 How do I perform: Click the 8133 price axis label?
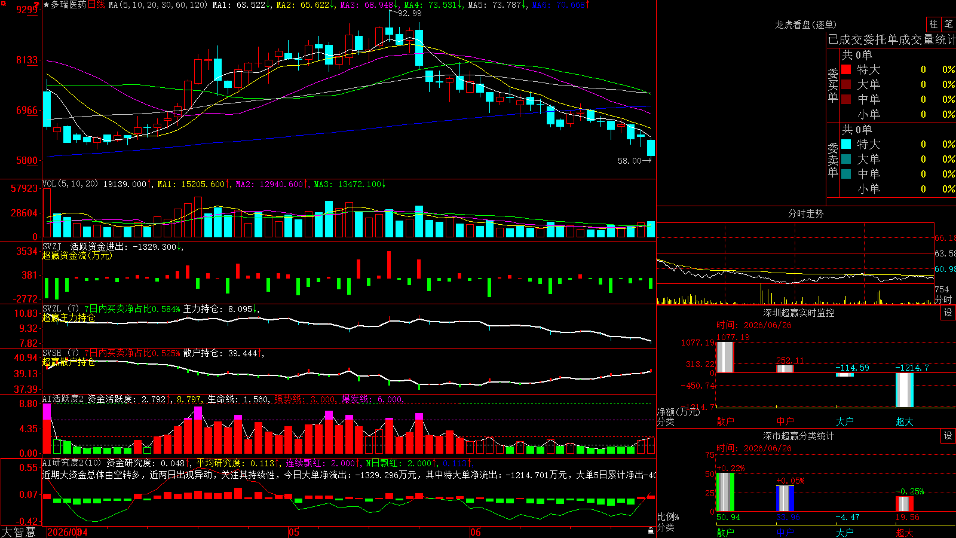(x=27, y=60)
